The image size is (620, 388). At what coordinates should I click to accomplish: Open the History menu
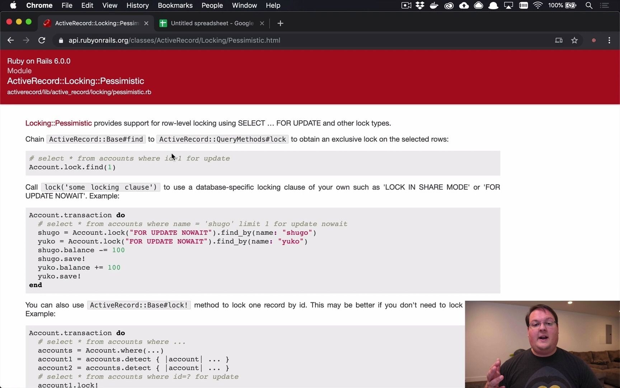137,5
